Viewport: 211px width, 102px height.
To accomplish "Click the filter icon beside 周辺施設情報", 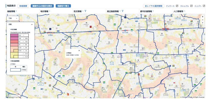I will click(x=123, y=11).
